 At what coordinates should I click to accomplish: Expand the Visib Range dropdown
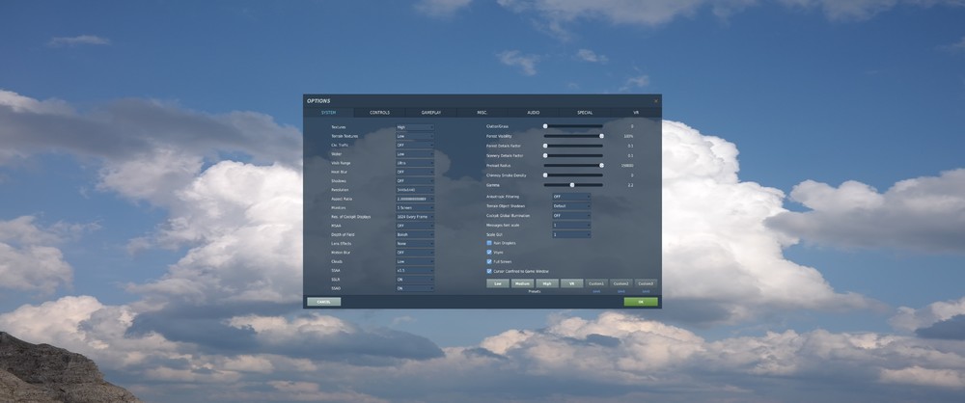coord(415,163)
